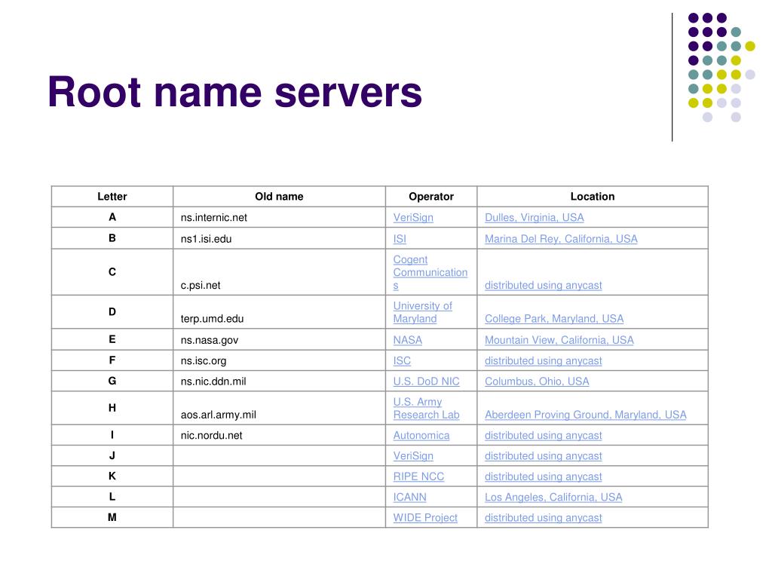
Task: Select the c.psi.net cell
Action: (x=279, y=272)
